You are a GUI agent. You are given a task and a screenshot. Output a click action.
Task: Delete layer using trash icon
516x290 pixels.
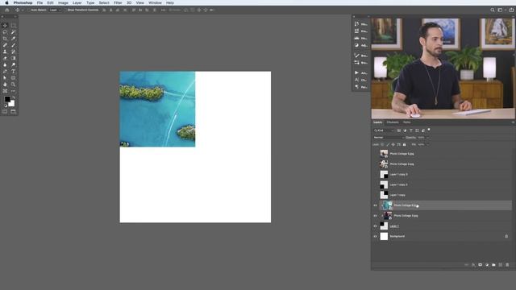click(507, 265)
